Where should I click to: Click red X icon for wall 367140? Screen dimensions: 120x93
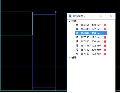(x=105, y=42)
